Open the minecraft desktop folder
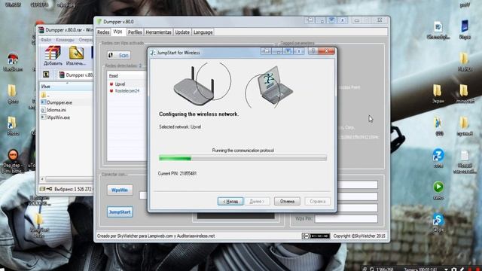The height and width of the screenshot is (271, 482). coord(465,93)
